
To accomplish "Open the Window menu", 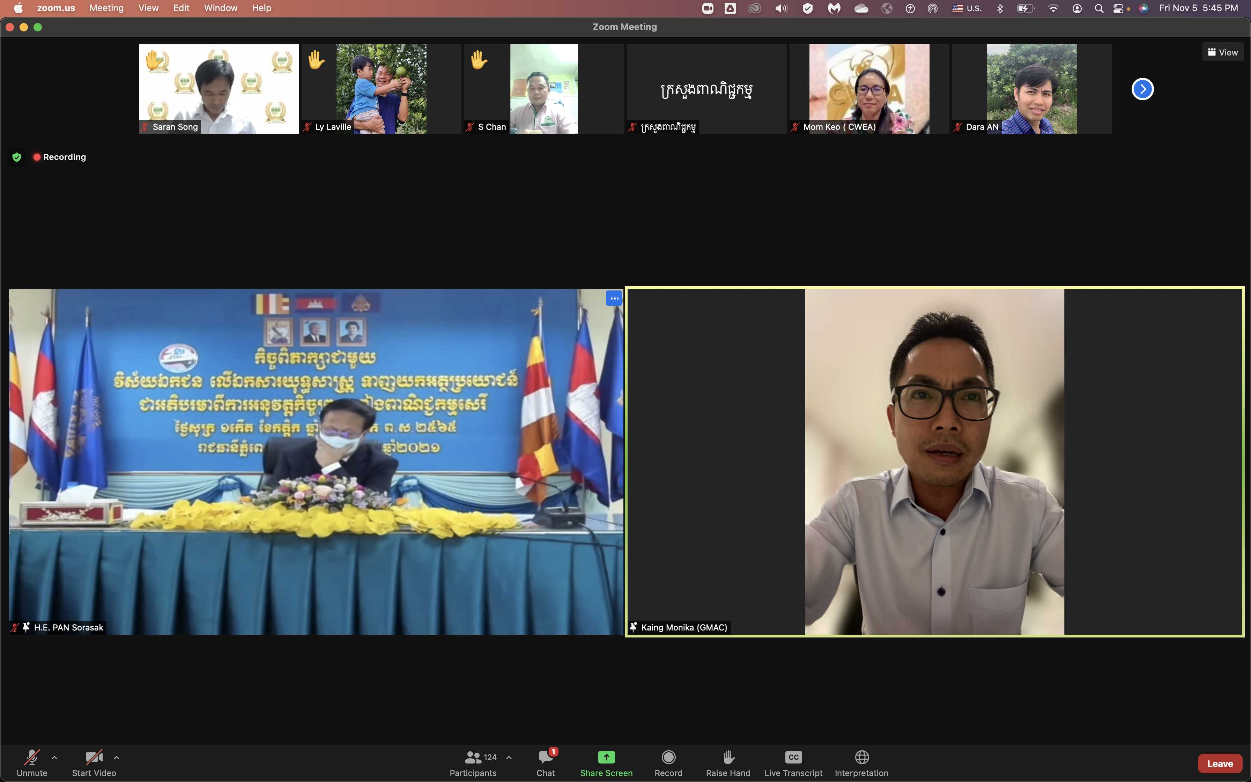I will coord(221,8).
